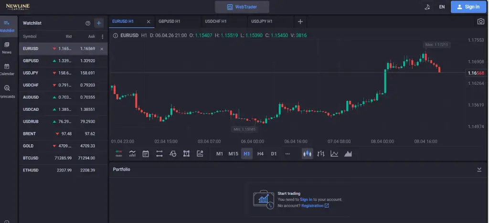Select the D1 timeframe

click(274, 154)
